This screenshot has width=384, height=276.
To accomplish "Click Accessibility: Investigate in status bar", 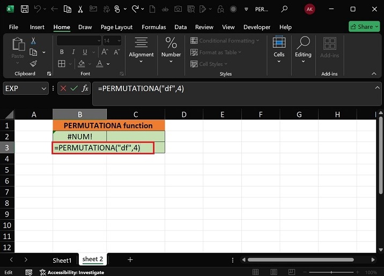I will pyautogui.click(x=72, y=272).
